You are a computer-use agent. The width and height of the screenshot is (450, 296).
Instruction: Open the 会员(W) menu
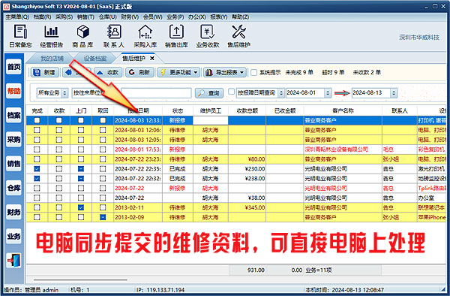click(x=153, y=17)
